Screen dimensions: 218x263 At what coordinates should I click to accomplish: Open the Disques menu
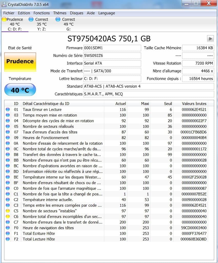tap(77, 13)
